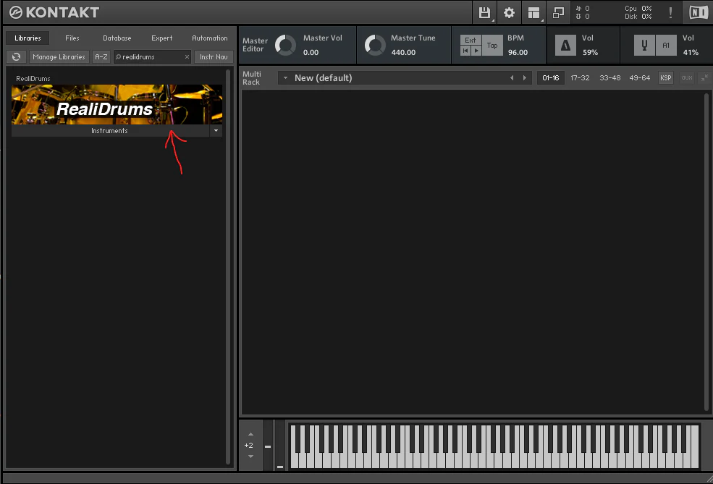Click the minimized view icon in header
Image resolution: width=713 pixels, height=484 pixels.
(558, 13)
